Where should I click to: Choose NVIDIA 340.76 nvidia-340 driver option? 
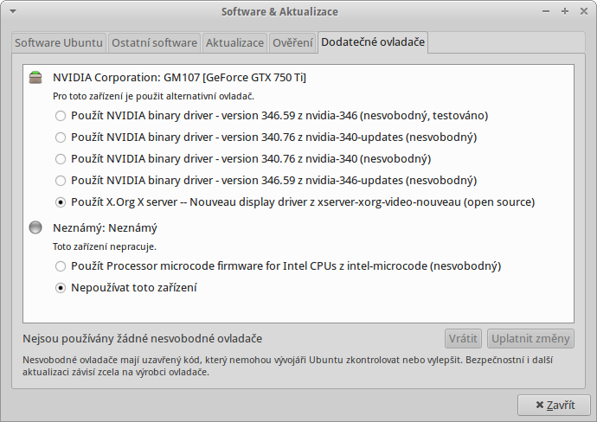(243, 158)
